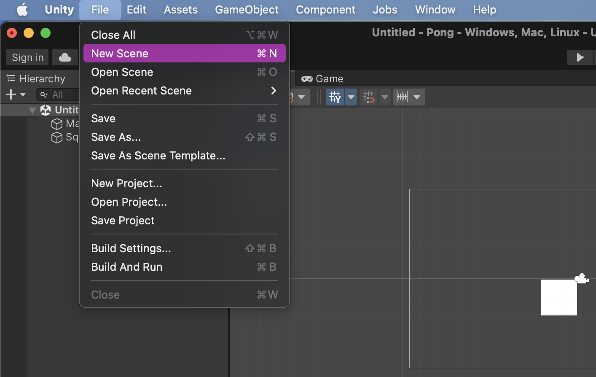The height and width of the screenshot is (377, 596).
Task: Open the Unity application menu
Action: 59,9
